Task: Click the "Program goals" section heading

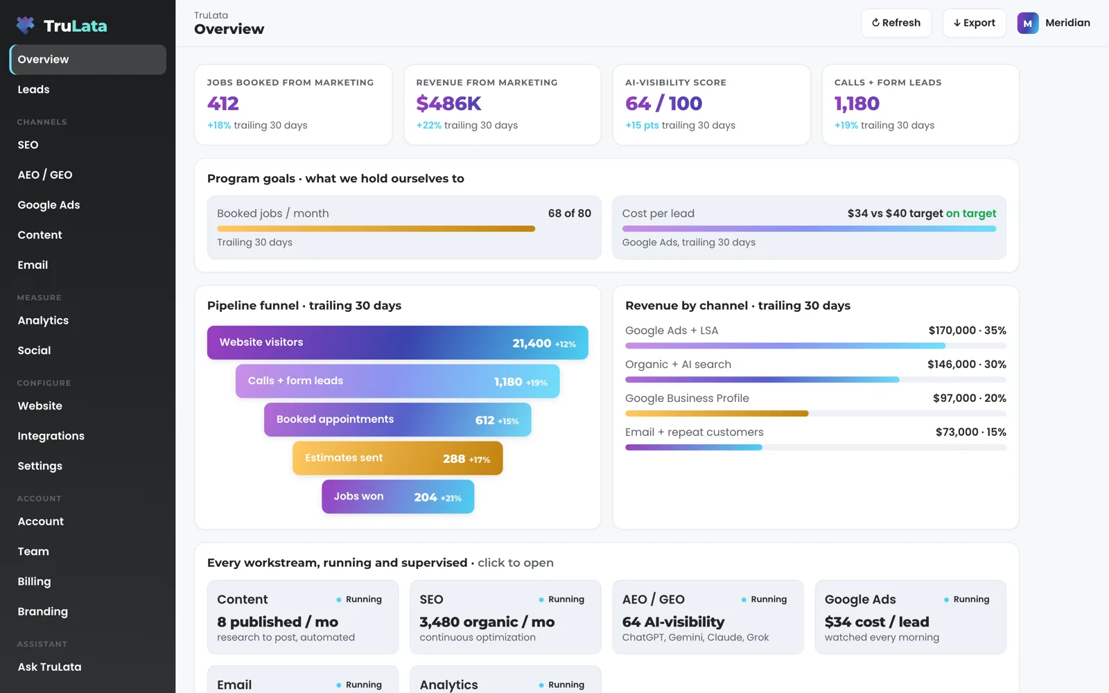Action: point(335,179)
